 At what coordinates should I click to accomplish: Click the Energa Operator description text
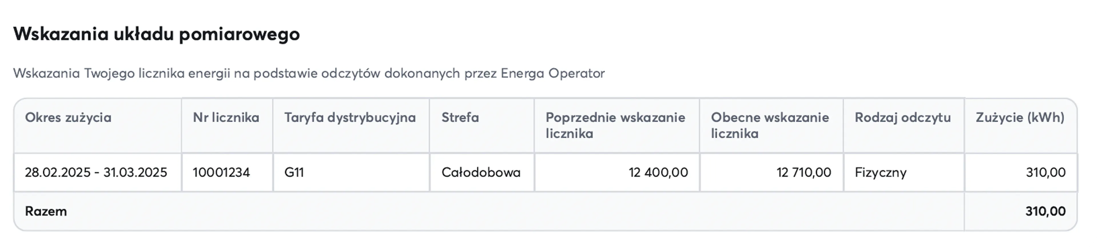[x=309, y=73]
